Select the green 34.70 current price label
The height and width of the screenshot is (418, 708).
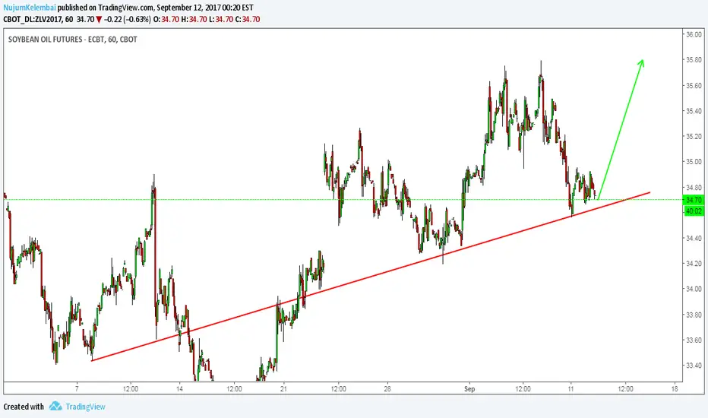coord(694,200)
